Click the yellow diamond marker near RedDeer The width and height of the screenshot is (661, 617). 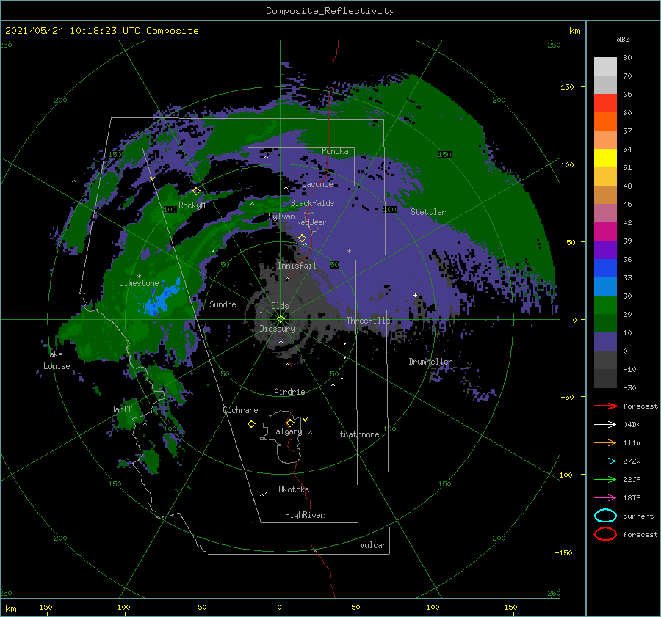coord(303,238)
